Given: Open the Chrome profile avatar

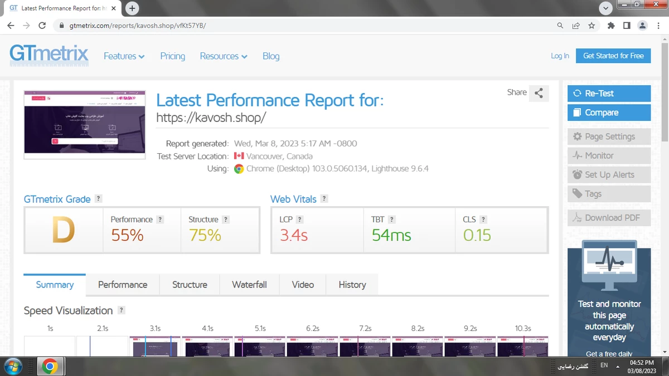Looking at the screenshot, I should tap(642, 26).
